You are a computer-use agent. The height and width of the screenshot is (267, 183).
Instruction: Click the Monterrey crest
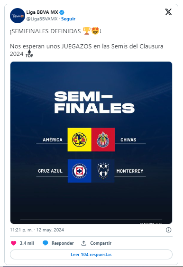[x=103, y=171]
